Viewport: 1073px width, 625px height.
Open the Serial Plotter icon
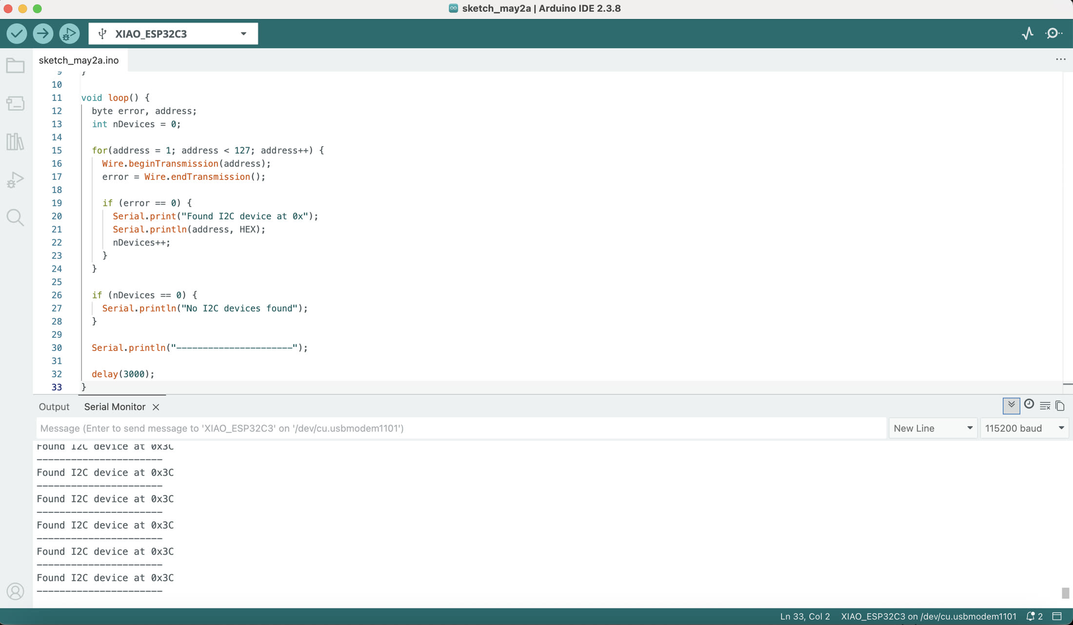tap(1028, 33)
